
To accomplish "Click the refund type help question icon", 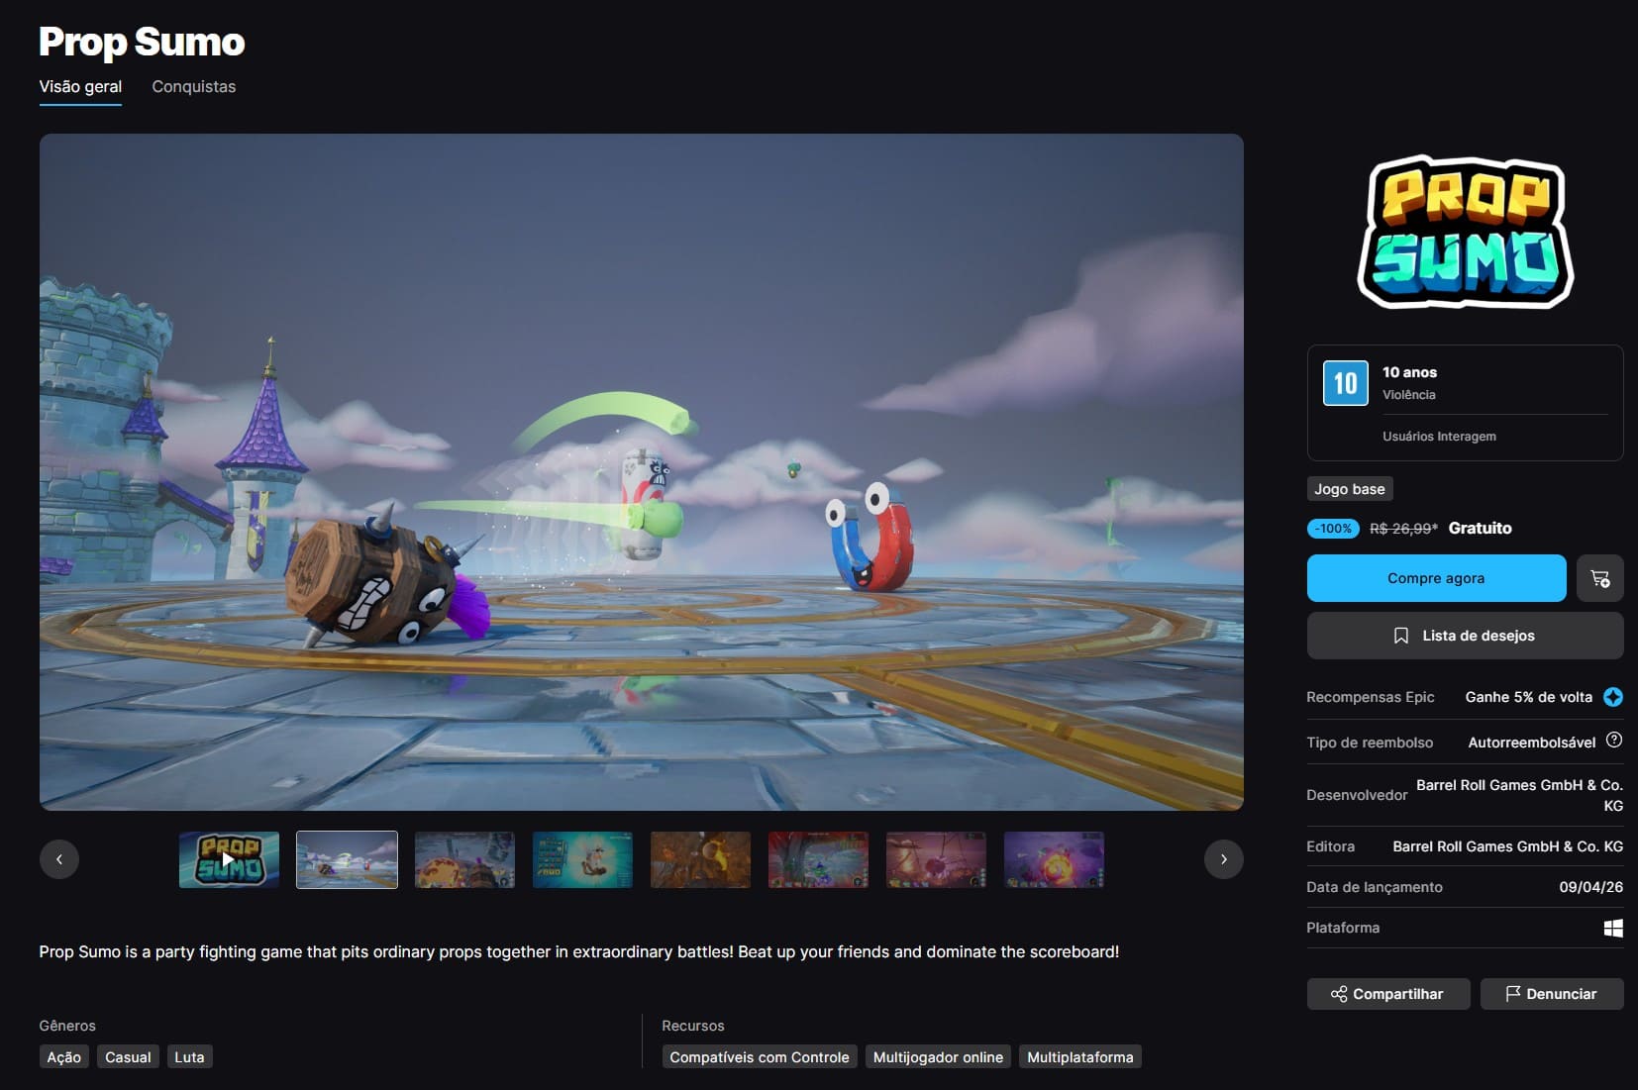I will pos(1613,741).
